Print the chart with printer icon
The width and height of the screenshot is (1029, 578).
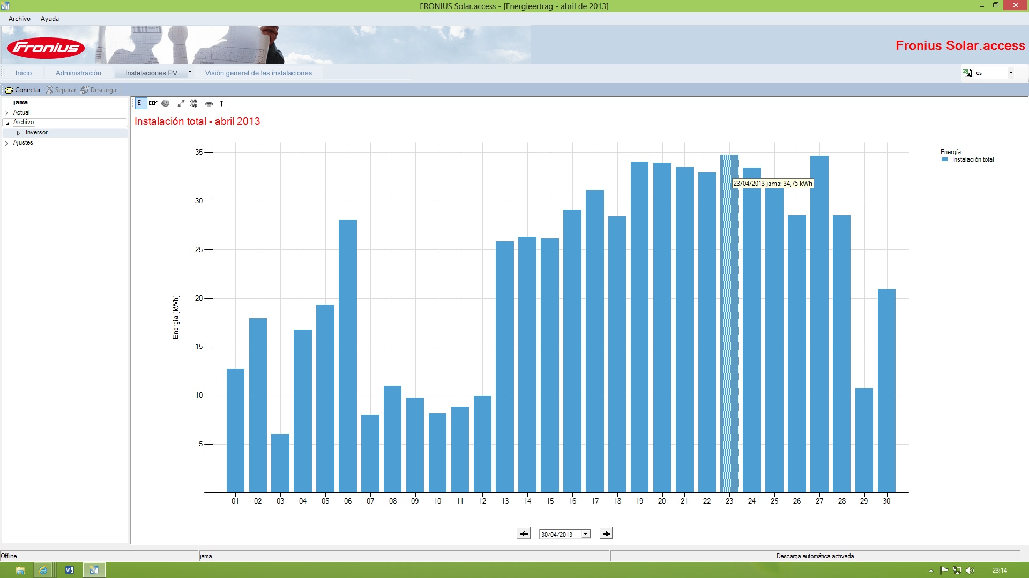point(209,103)
